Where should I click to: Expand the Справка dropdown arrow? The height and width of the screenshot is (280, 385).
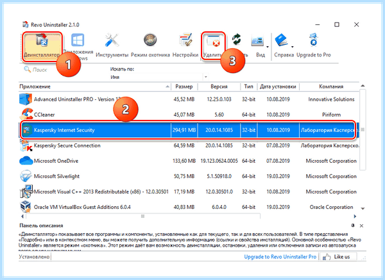click(x=292, y=47)
